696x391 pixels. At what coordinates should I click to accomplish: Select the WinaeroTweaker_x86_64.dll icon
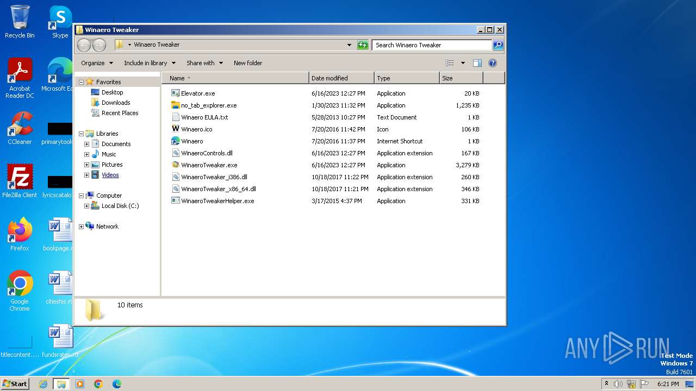[175, 189]
